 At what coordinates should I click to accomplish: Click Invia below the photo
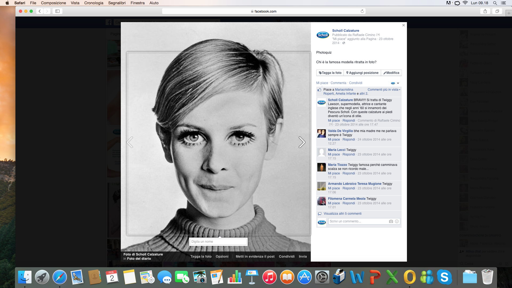[x=303, y=257]
